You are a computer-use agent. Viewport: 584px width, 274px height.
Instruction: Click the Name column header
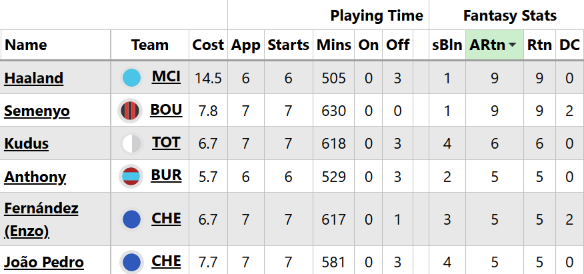(x=27, y=45)
